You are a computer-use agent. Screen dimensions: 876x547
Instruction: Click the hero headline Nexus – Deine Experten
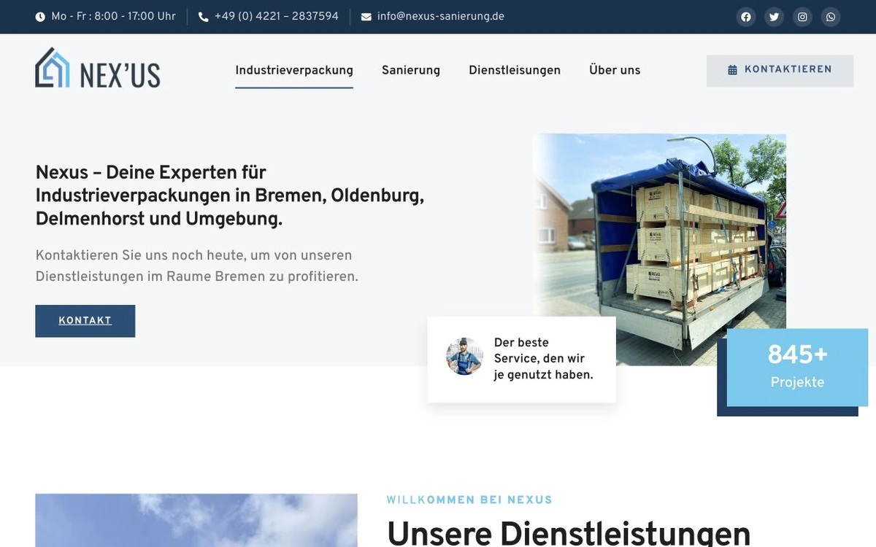(230, 195)
